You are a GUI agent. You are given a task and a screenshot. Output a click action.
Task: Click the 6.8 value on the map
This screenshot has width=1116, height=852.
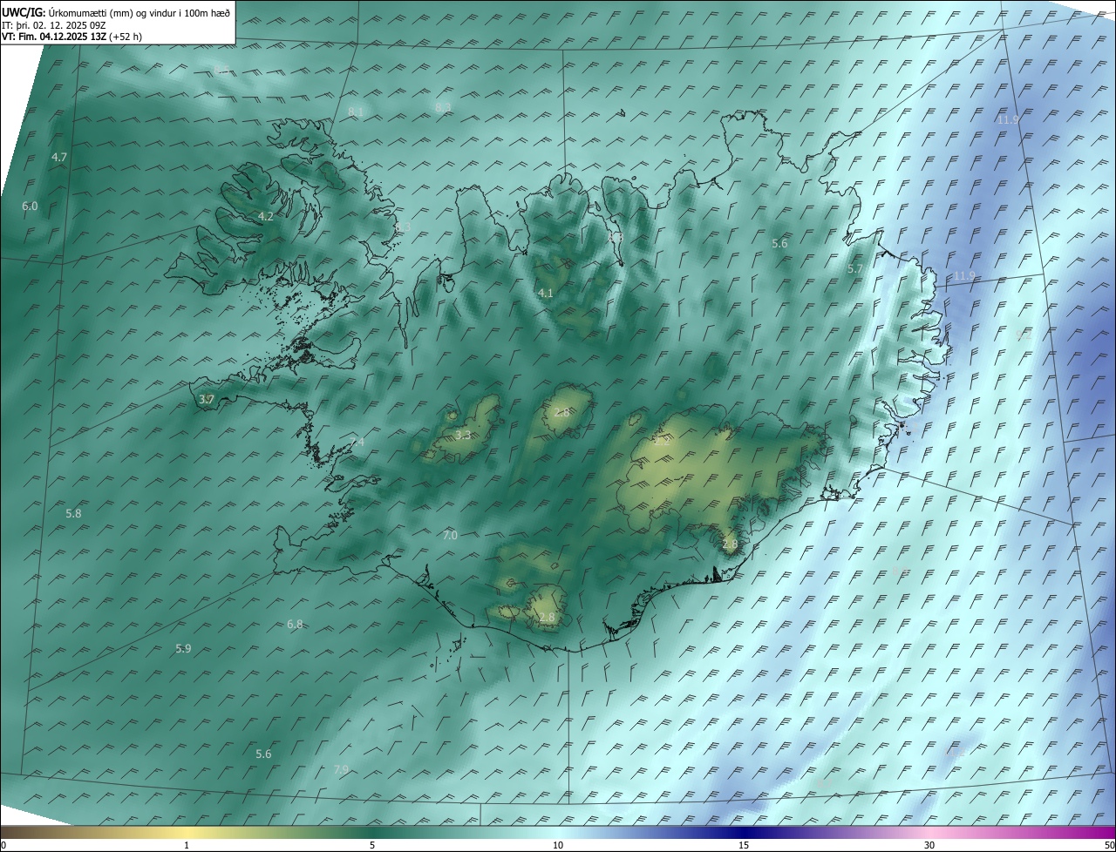(x=295, y=624)
